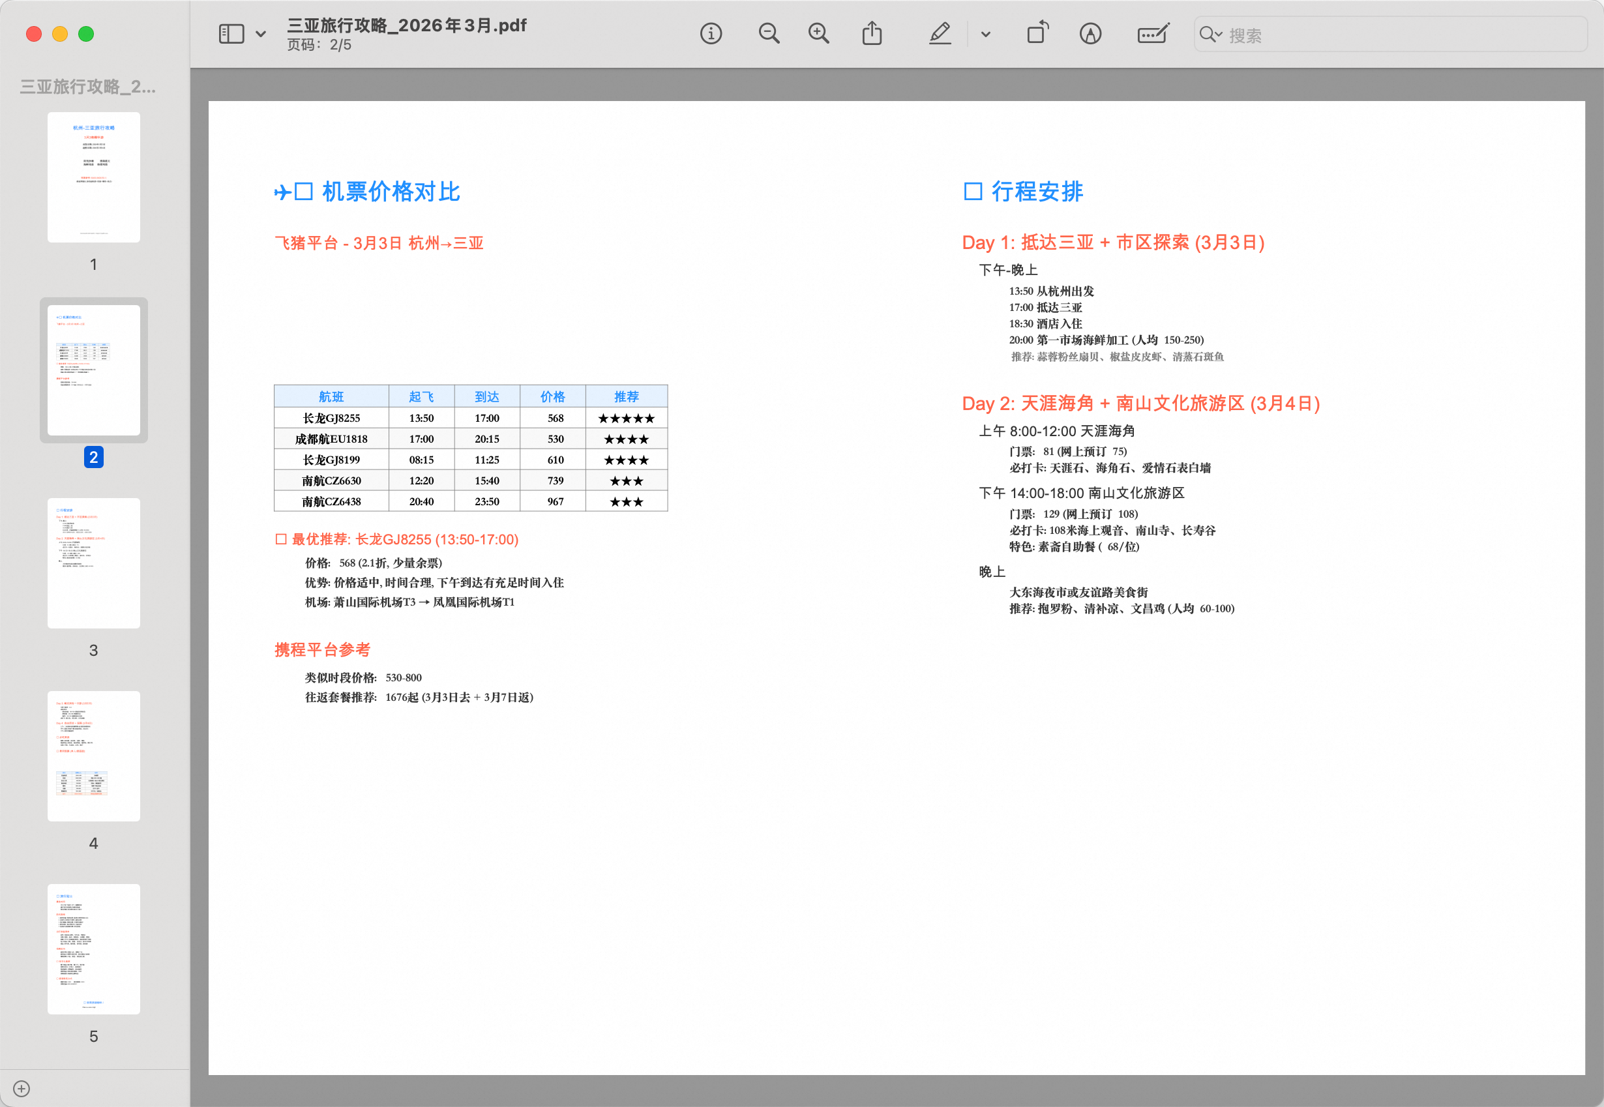Click the add page plus button
This screenshot has height=1107, width=1604.
tap(22, 1088)
